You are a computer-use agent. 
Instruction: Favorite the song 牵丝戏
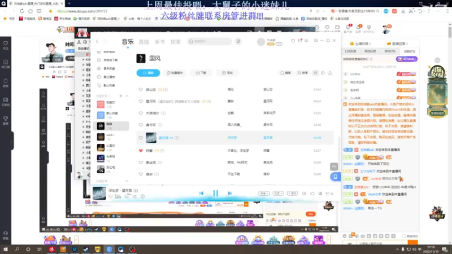[x=141, y=163]
